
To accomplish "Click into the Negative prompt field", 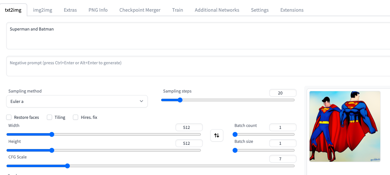I will point(198,66).
